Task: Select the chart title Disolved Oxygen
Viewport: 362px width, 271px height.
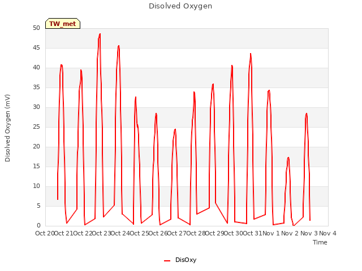Action: click(x=180, y=6)
